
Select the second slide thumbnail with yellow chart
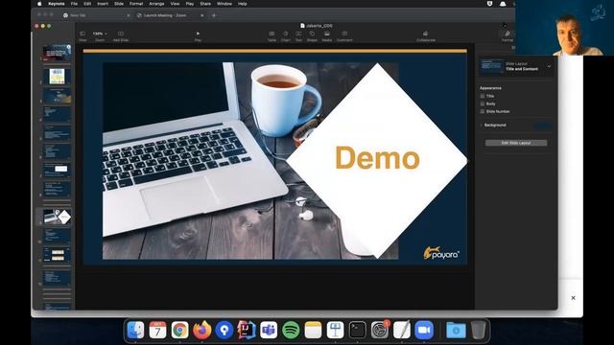click(58, 77)
